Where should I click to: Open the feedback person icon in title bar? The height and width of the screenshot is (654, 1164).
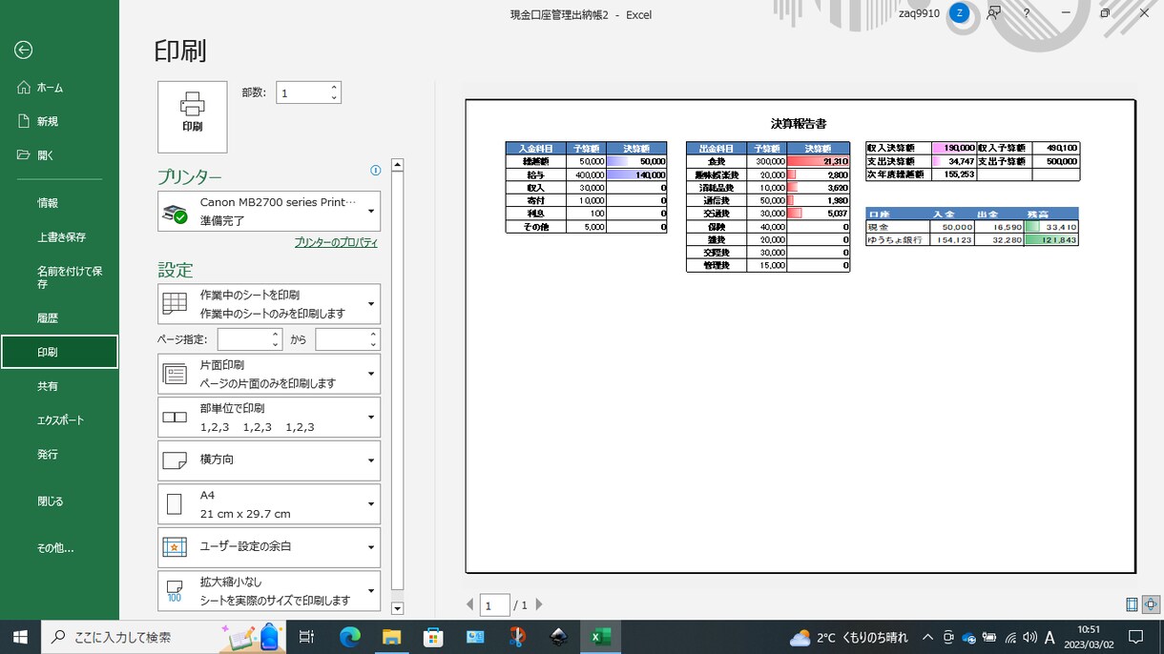pyautogui.click(x=994, y=13)
